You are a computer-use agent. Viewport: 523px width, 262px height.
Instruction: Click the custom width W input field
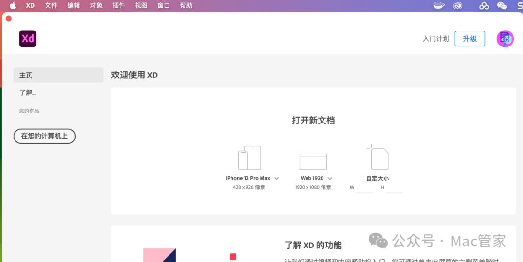coord(365,188)
